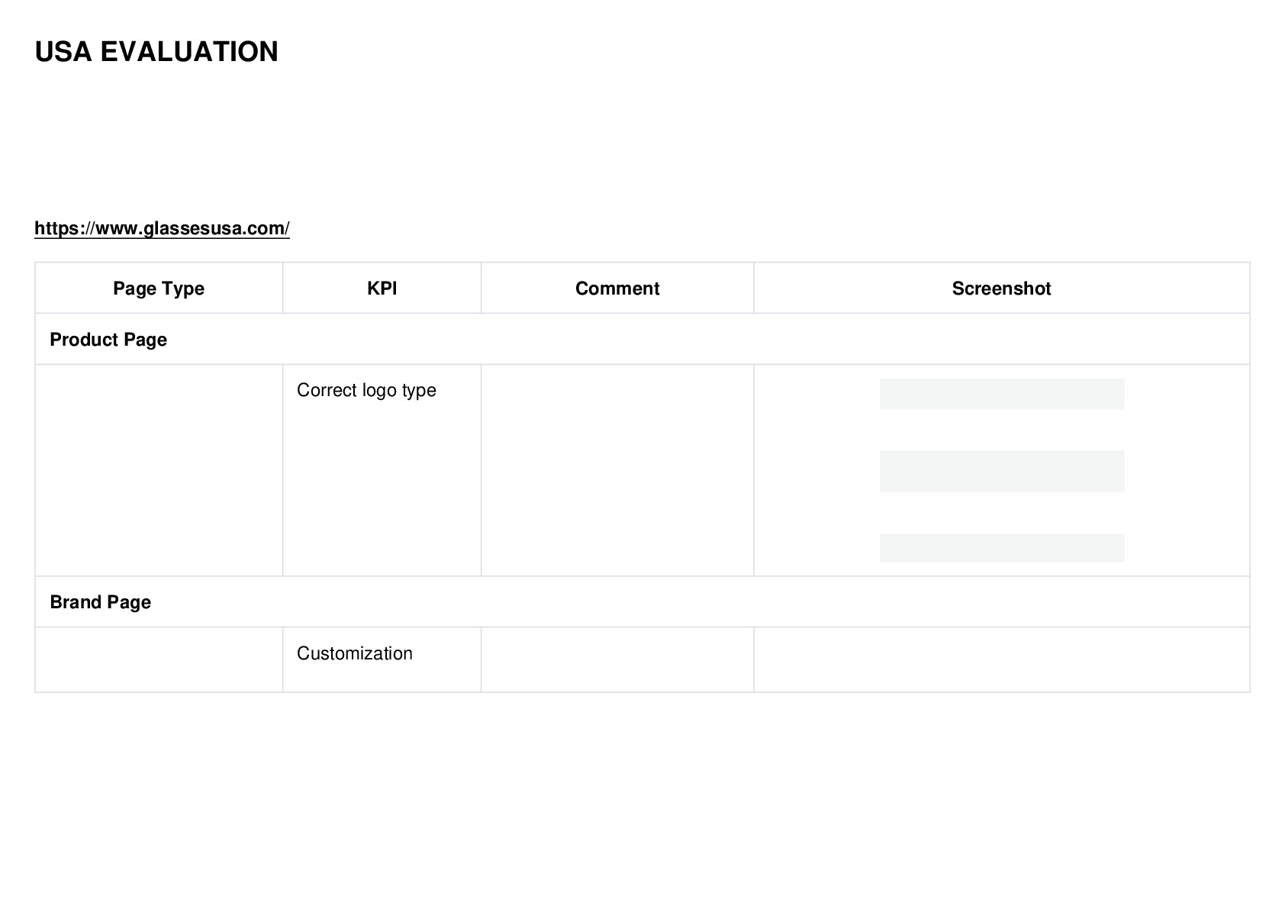Click the KPI column header

click(x=382, y=288)
